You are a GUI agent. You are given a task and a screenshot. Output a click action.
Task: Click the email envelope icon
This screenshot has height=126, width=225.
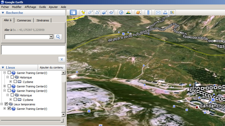(x=158, y=12)
